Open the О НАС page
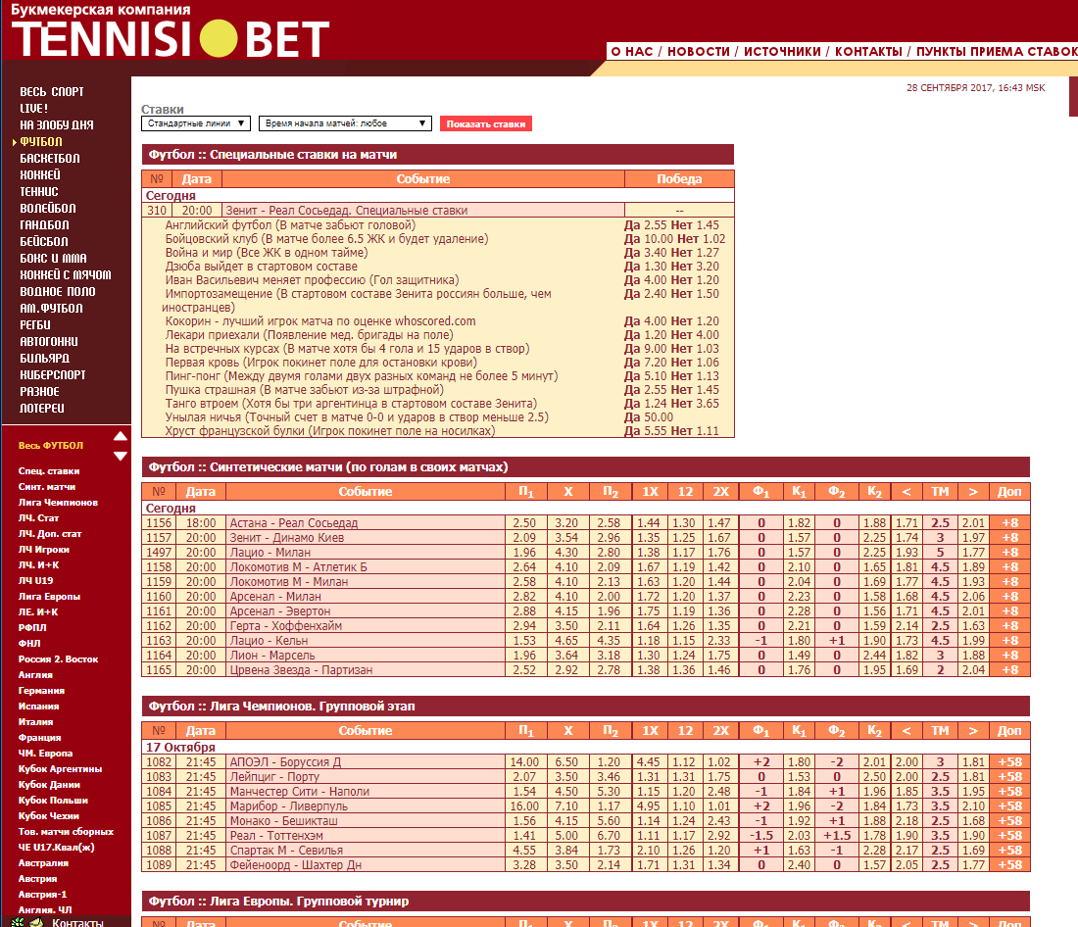The height and width of the screenshot is (927, 1078). tap(632, 52)
